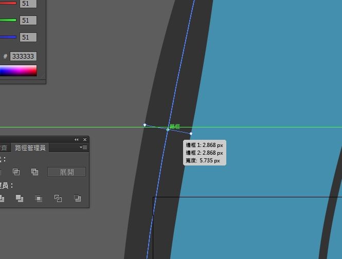Click the partially visible Trim pathfinder icon
The width and height of the screenshot is (342, 259).
(x=2, y=198)
